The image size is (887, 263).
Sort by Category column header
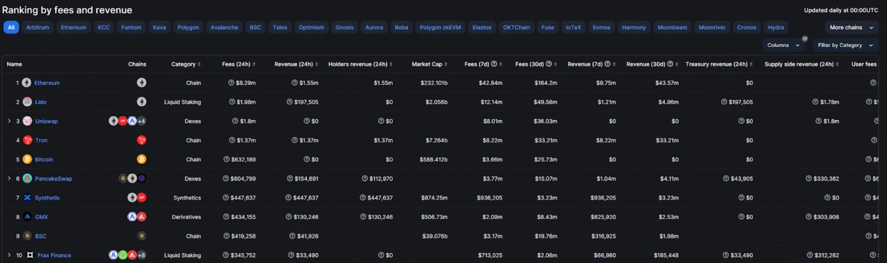coord(186,64)
